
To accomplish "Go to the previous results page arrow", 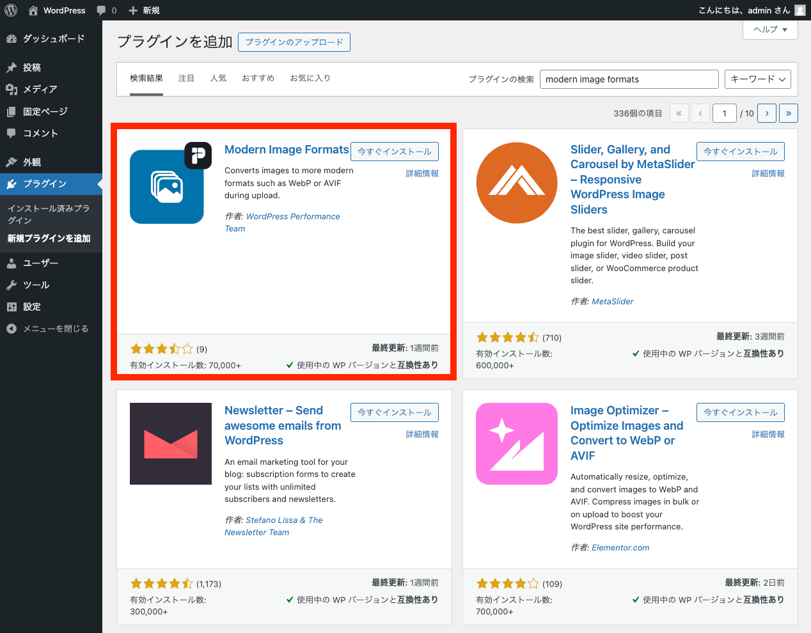I will 700,113.
